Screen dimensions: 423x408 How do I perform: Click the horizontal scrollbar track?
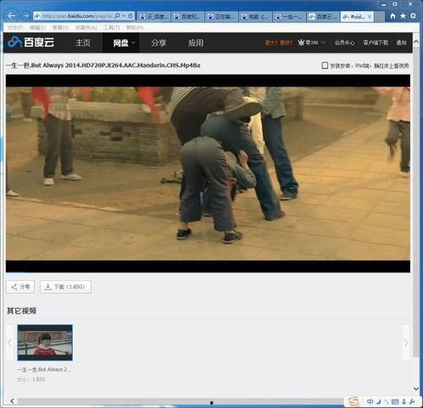(180, 401)
